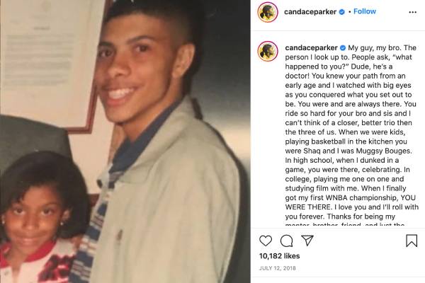
Task: Open the JULY 12, 2018 timestamp link
Action: coord(277,268)
